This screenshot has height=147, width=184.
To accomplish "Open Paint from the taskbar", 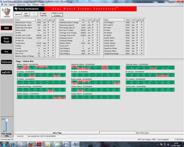I will point(22,144).
